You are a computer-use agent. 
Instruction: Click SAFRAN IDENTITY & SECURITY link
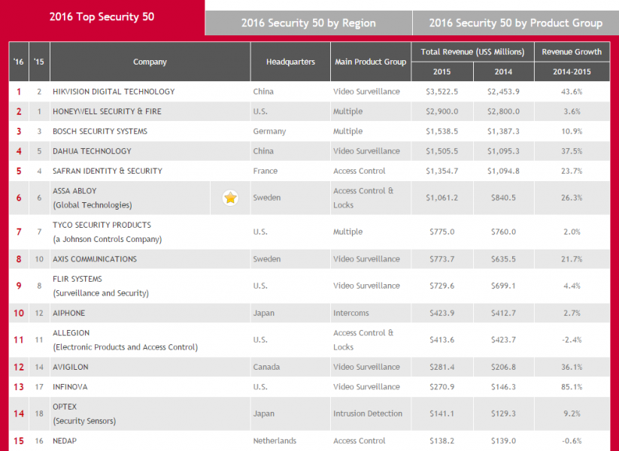[107, 171]
